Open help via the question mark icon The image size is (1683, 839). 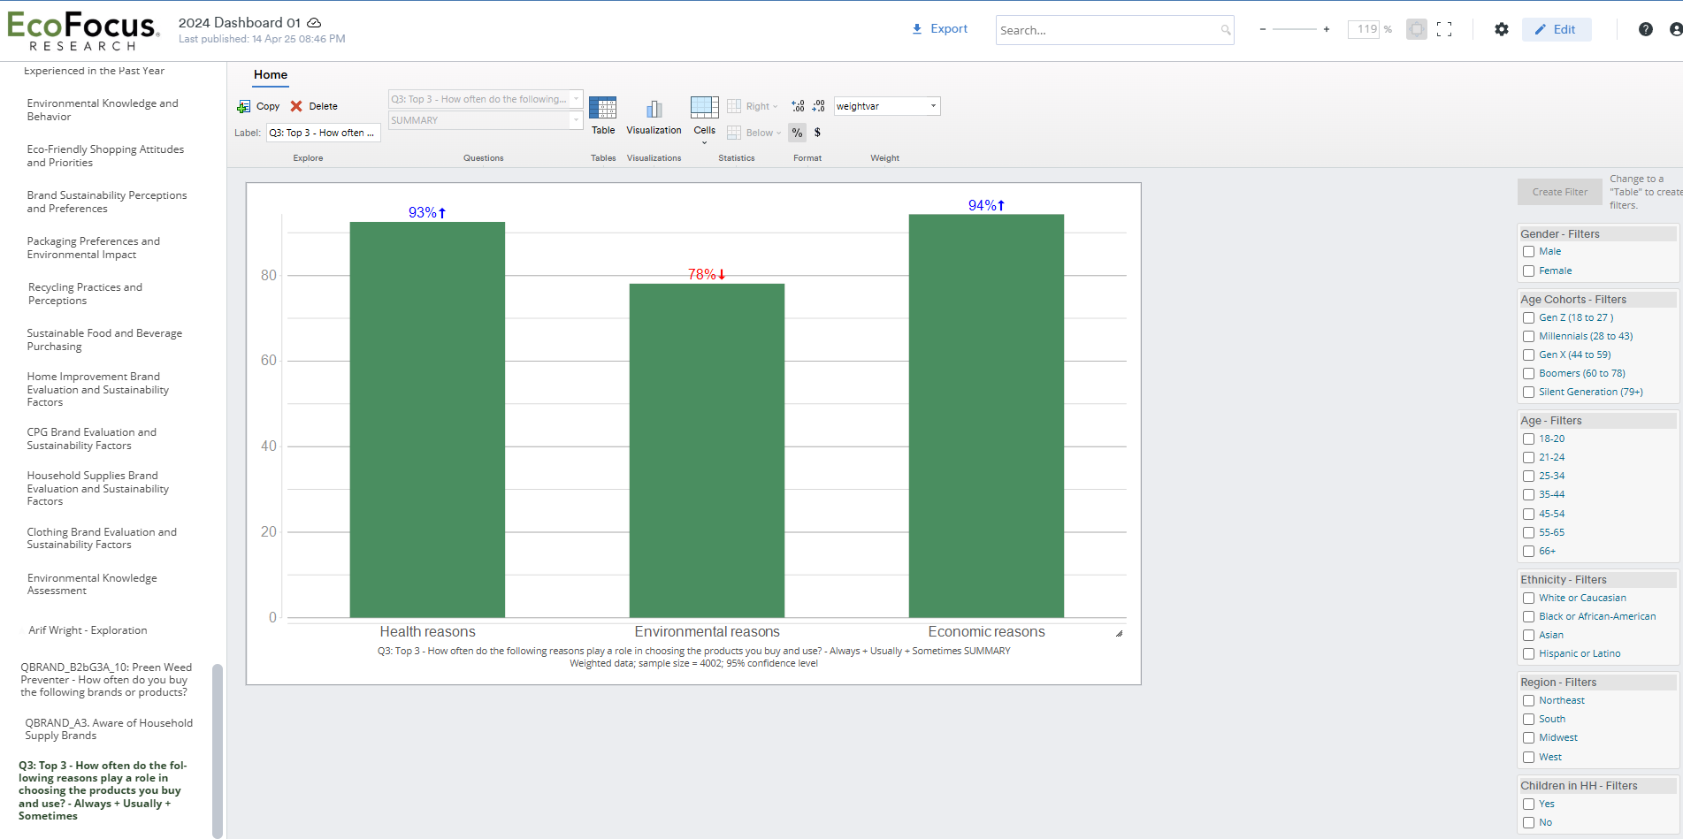[1645, 29]
